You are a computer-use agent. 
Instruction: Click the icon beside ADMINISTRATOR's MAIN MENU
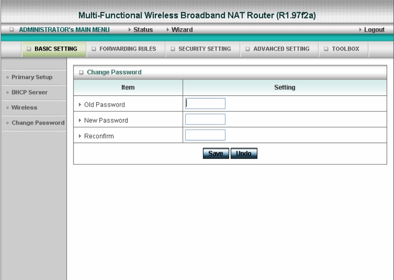click(x=12, y=30)
